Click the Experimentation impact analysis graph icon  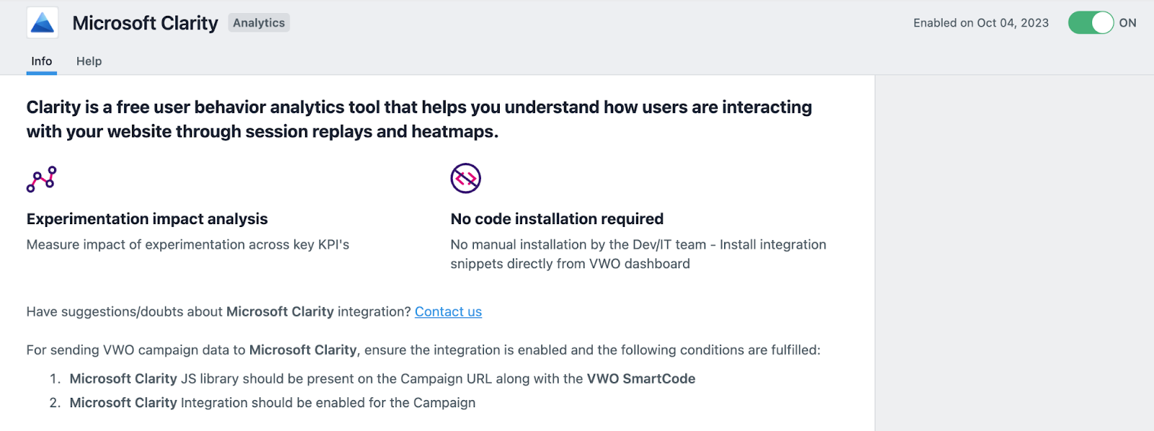(x=41, y=179)
